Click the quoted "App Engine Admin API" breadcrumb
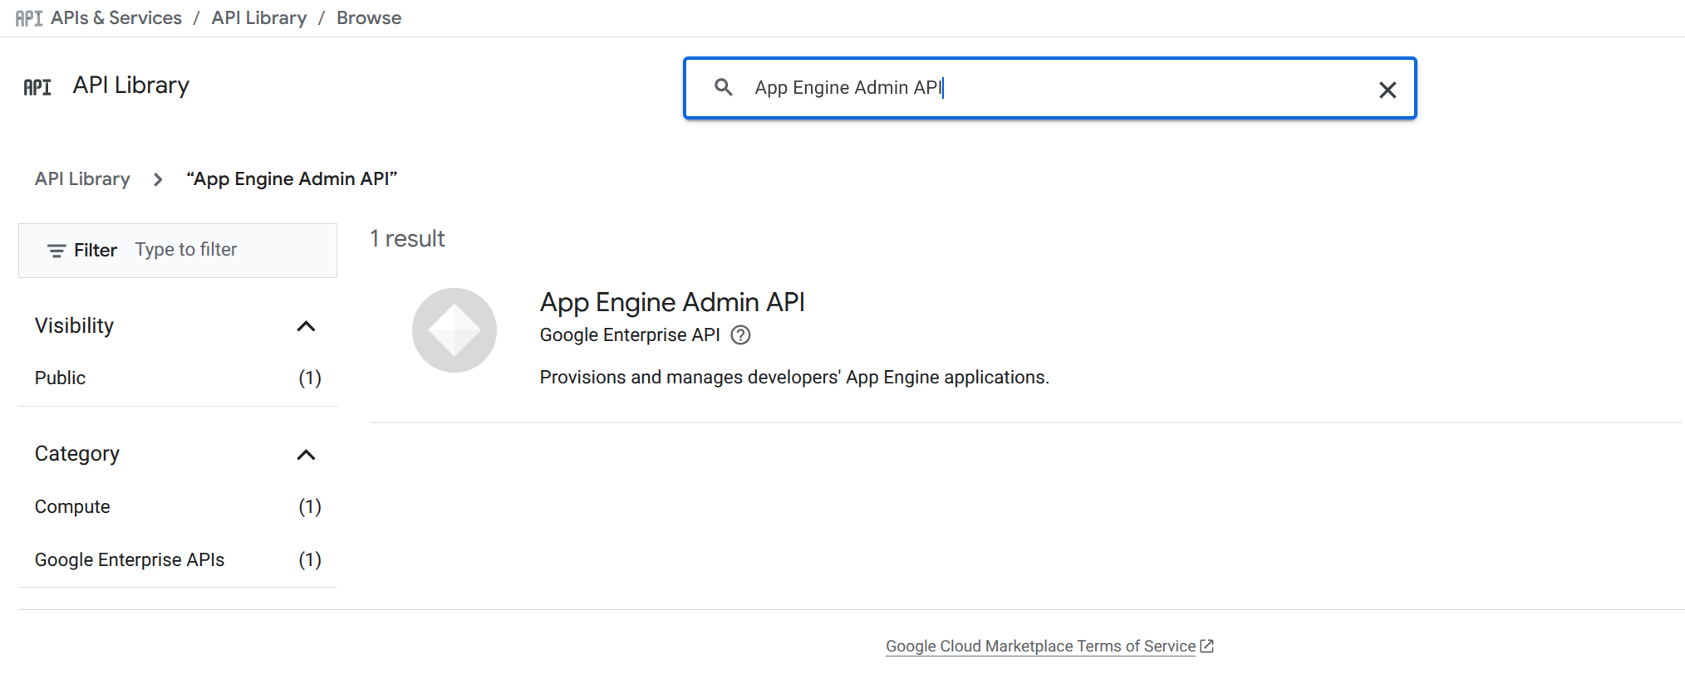 (x=292, y=179)
